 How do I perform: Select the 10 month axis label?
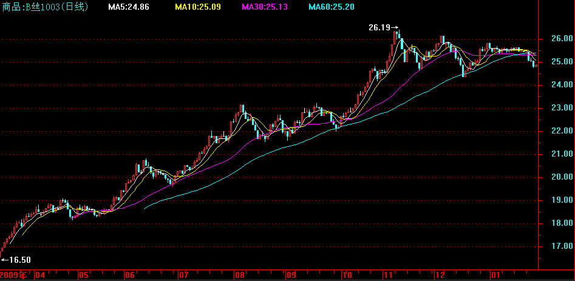347,275
